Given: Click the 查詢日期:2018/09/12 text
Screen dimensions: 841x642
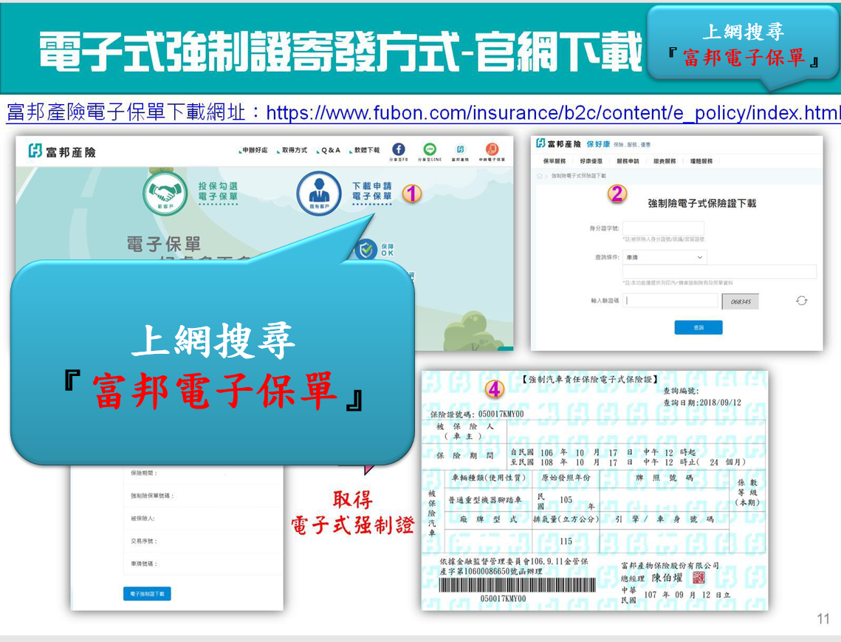Looking at the screenshot, I should point(702,402).
